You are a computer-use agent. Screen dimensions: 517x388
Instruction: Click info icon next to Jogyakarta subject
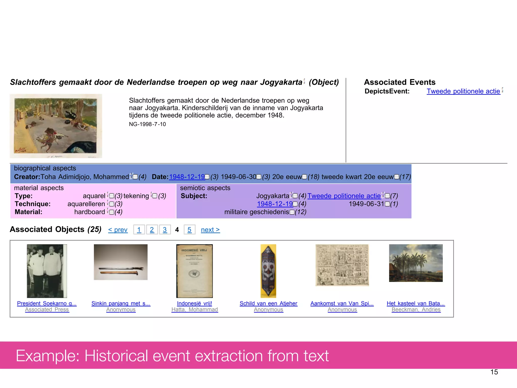[x=291, y=195]
